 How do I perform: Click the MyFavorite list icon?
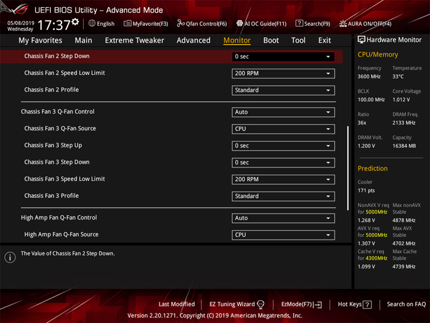[127, 23]
